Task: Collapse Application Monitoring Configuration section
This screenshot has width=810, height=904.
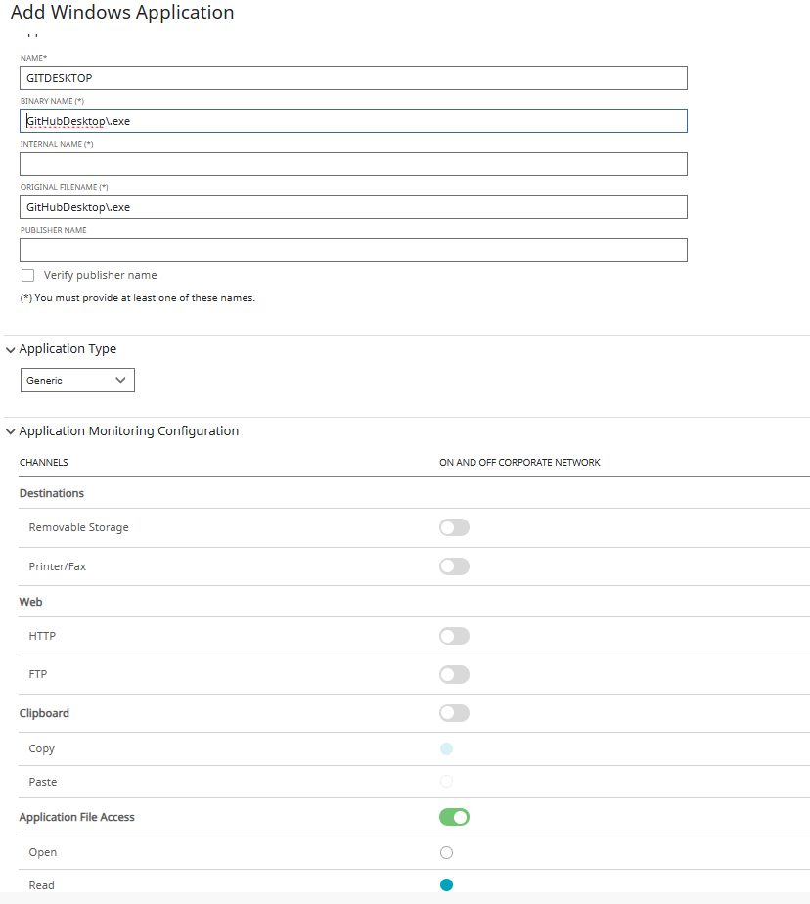Action: (10, 431)
